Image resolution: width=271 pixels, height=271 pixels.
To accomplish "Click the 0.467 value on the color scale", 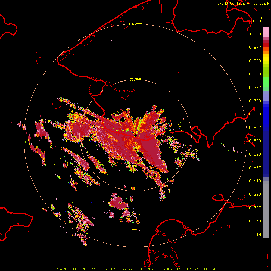I will pyautogui.click(x=255, y=168).
